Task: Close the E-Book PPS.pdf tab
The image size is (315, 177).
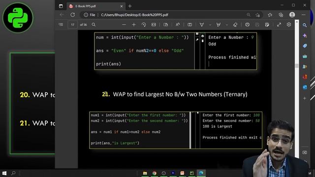Action: click(122, 6)
